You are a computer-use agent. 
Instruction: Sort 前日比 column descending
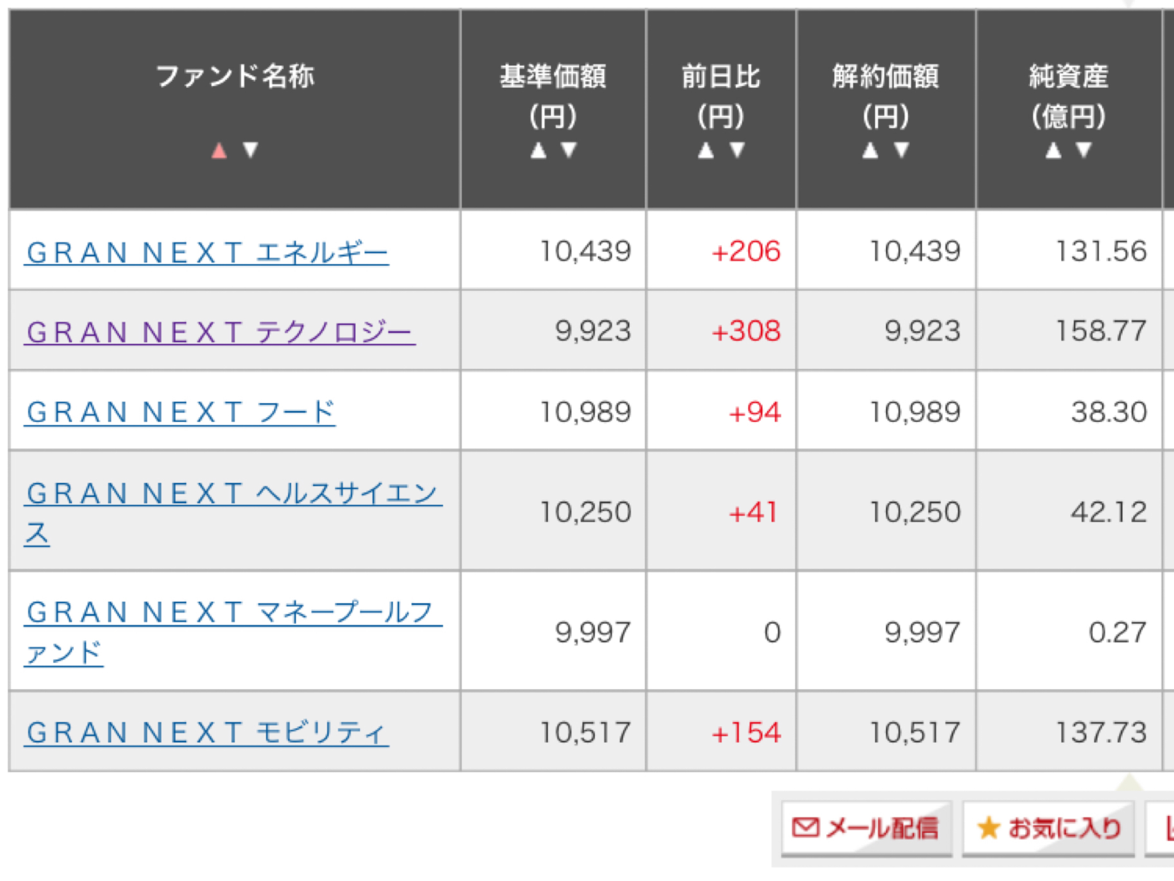coord(737,151)
